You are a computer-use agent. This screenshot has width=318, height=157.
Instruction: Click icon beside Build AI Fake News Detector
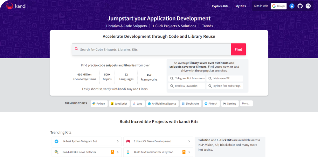tap(57, 152)
